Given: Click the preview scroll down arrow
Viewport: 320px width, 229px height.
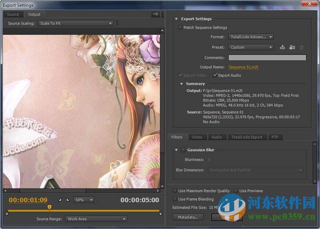Looking at the screenshot, I should (x=162, y=186).
